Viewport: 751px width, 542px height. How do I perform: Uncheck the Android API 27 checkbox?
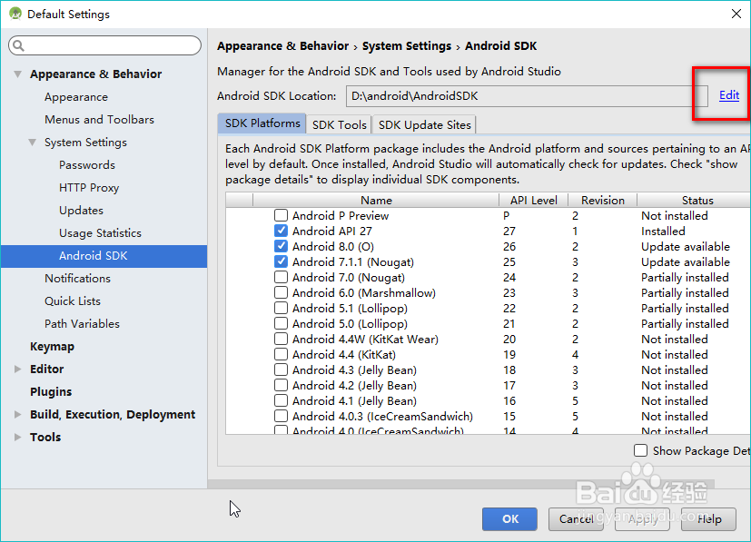point(282,231)
